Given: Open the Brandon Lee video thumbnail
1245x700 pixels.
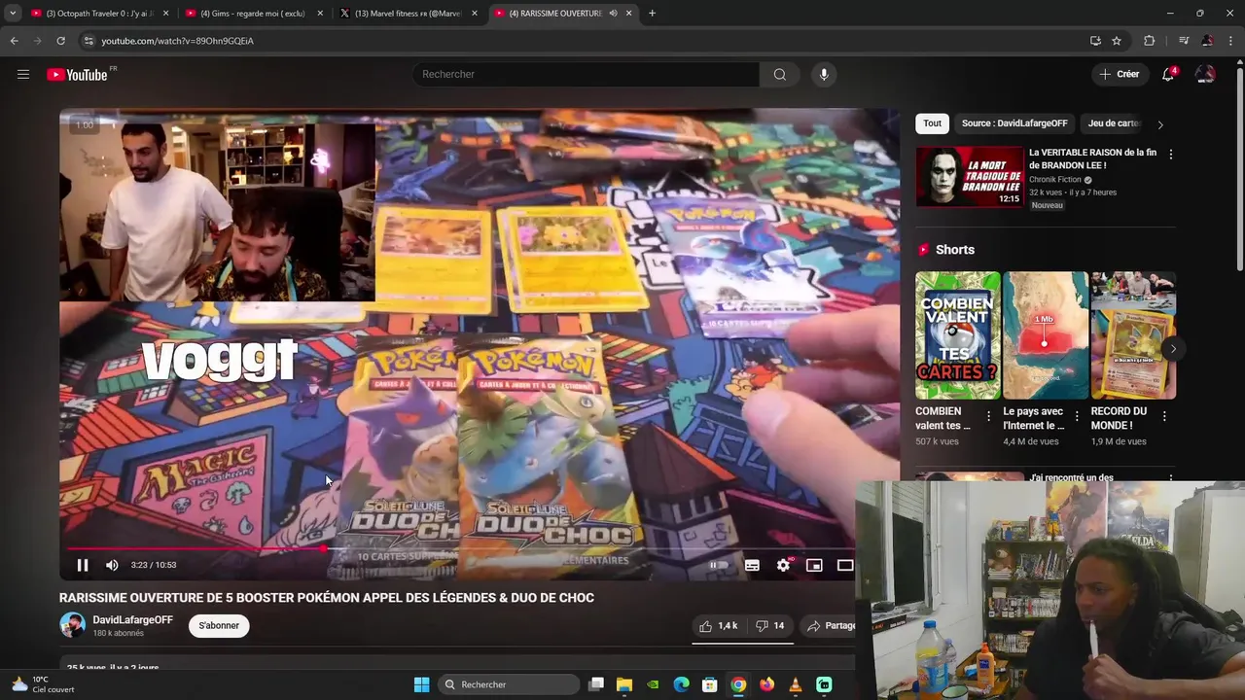Looking at the screenshot, I should 970,176.
